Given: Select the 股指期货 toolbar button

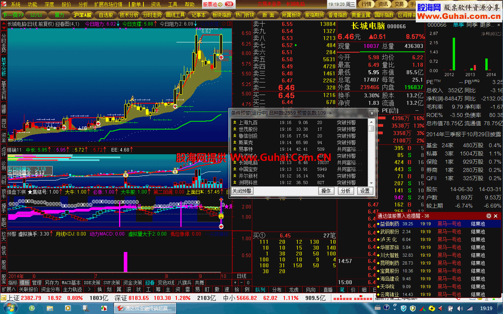Looking at the screenshot, I should click(315, 15).
